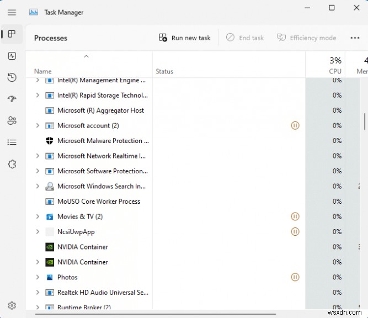368x318 pixels.
Task: Expand the Movies & TV (2) group
Action: click(38, 216)
